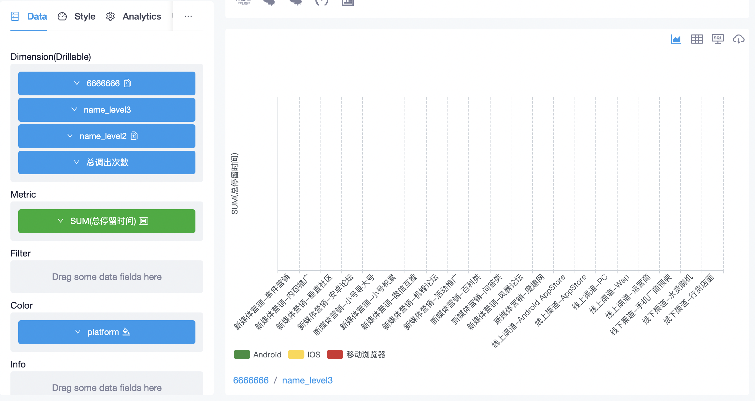The image size is (755, 401).
Task: Select the highlighted area chart view icon
Action: pyautogui.click(x=676, y=39)
